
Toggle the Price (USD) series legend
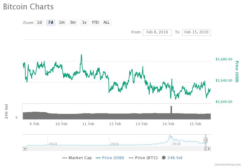(110, 158)
